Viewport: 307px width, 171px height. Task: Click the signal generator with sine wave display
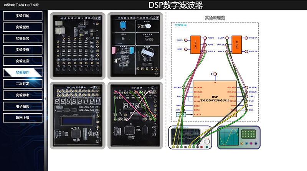point(238,138)
